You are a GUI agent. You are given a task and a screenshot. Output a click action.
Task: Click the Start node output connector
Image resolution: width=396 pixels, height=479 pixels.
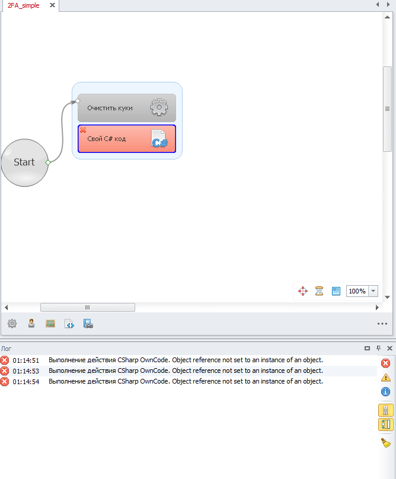click(x=48, y=162)
